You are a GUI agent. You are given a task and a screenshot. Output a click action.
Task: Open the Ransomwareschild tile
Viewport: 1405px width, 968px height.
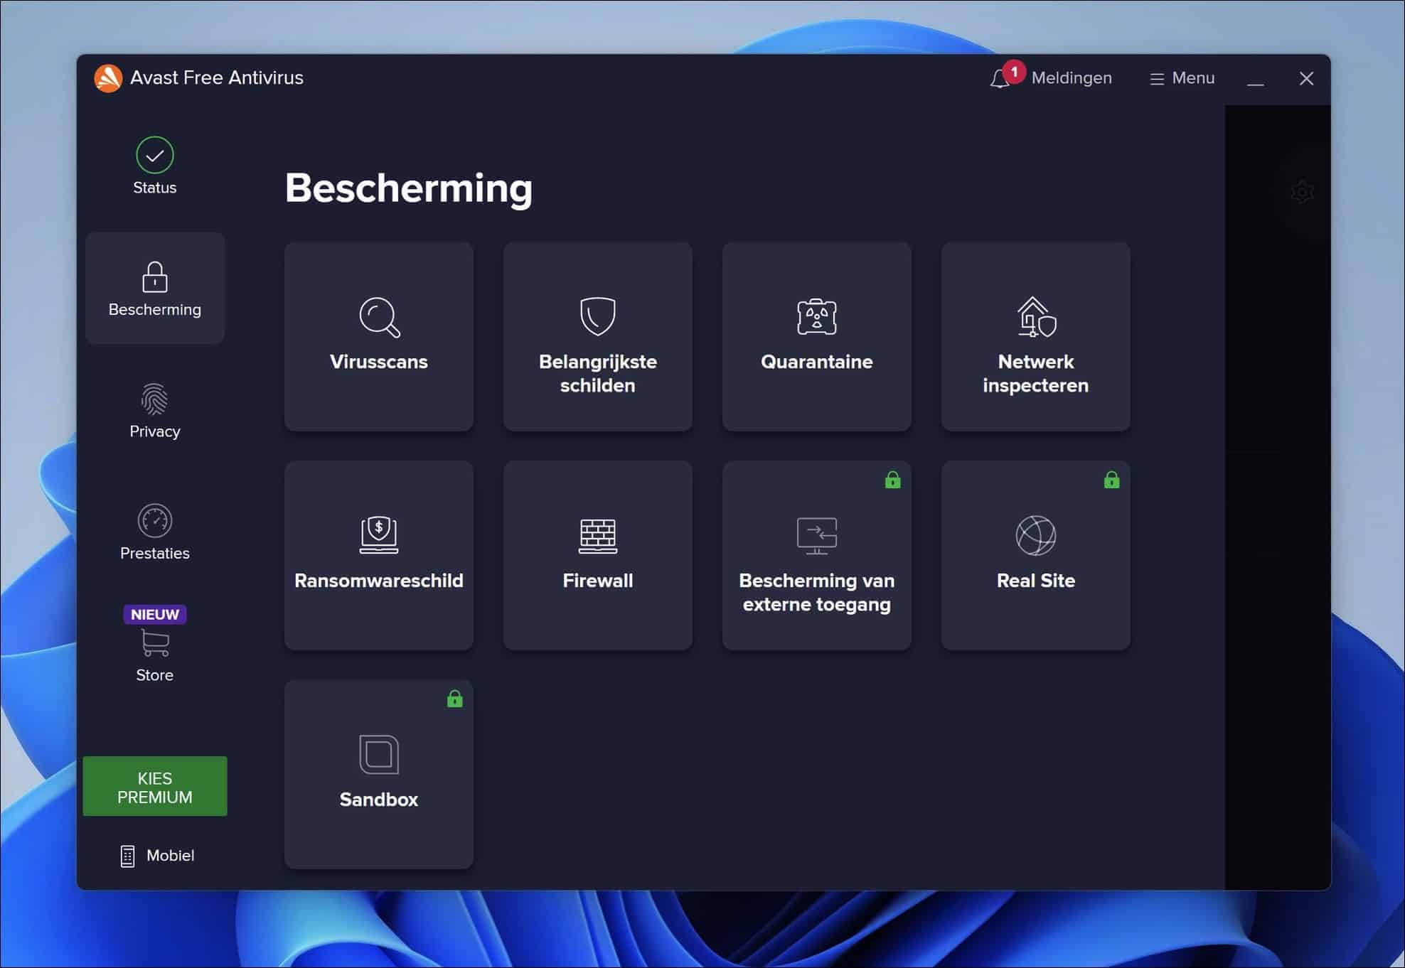[x=379, y=556]
